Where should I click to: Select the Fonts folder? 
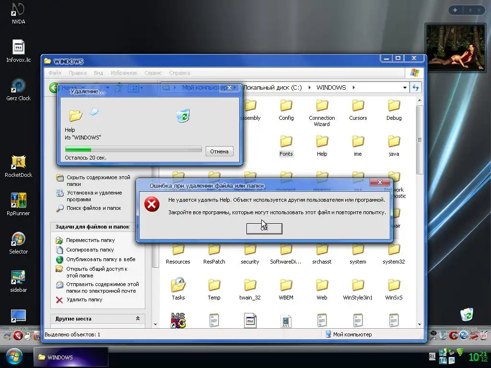(286, 146)
